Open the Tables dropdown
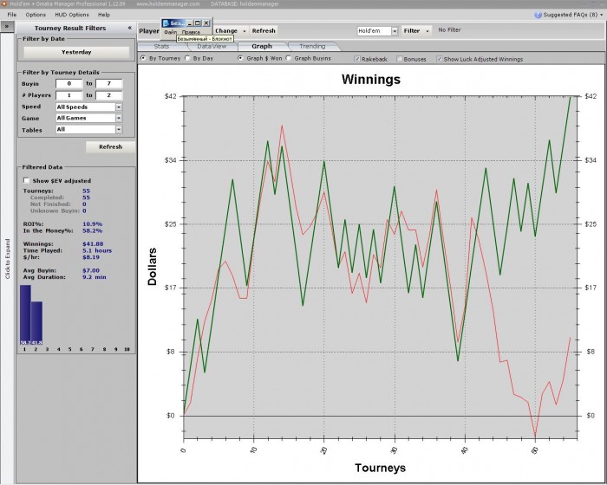This screenshot has width=607, height=485. (119, 130)
